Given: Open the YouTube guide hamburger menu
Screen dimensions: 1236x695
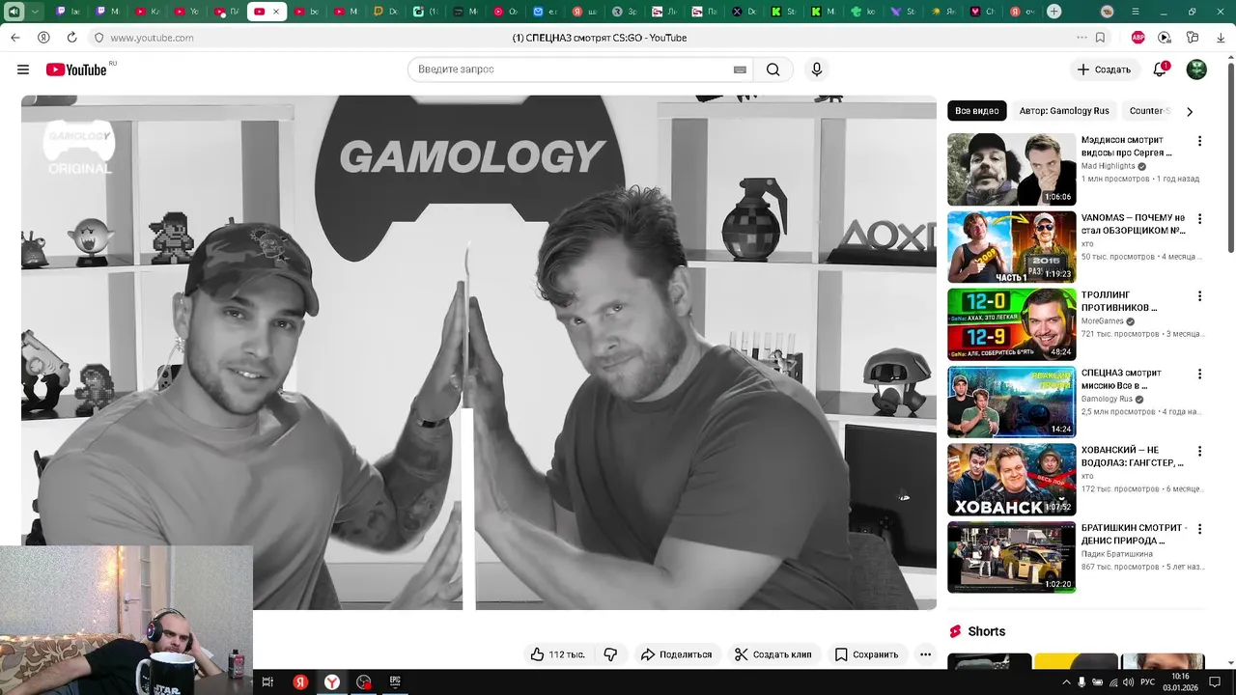Looking at the screenshot, I should pyautogui.click(x=23, y=69).
